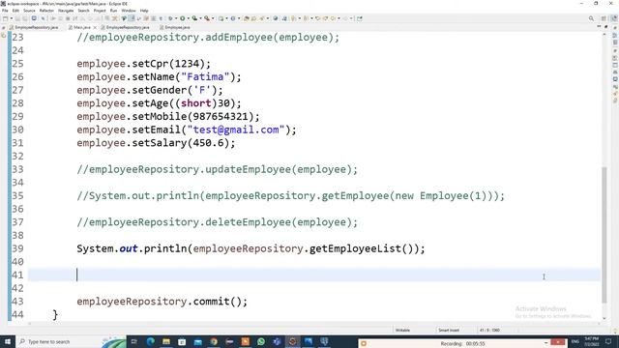This screenshot has width=619, height=348.
Task: Click the Open Perspective icon
Action: (x=604, y=18)
